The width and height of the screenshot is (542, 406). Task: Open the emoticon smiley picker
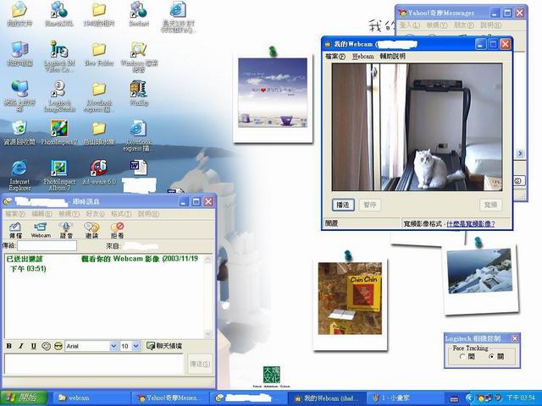coord(46,346)
